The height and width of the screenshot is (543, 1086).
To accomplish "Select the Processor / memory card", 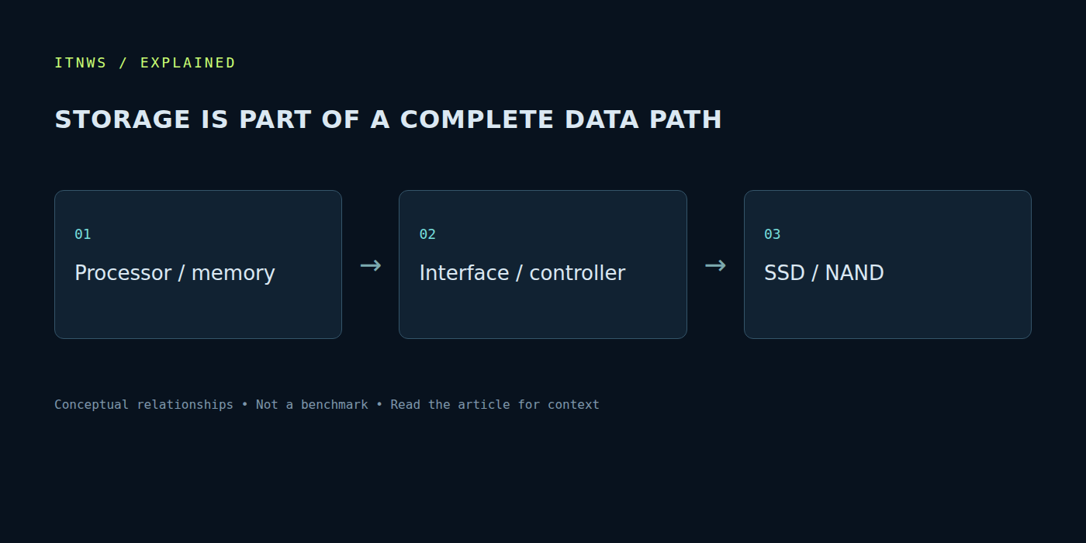I will [198, 265].
